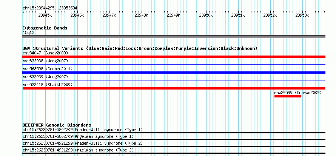
Task: Open the nsv568598 (Cooper2011) label
Action: (48, 69)
